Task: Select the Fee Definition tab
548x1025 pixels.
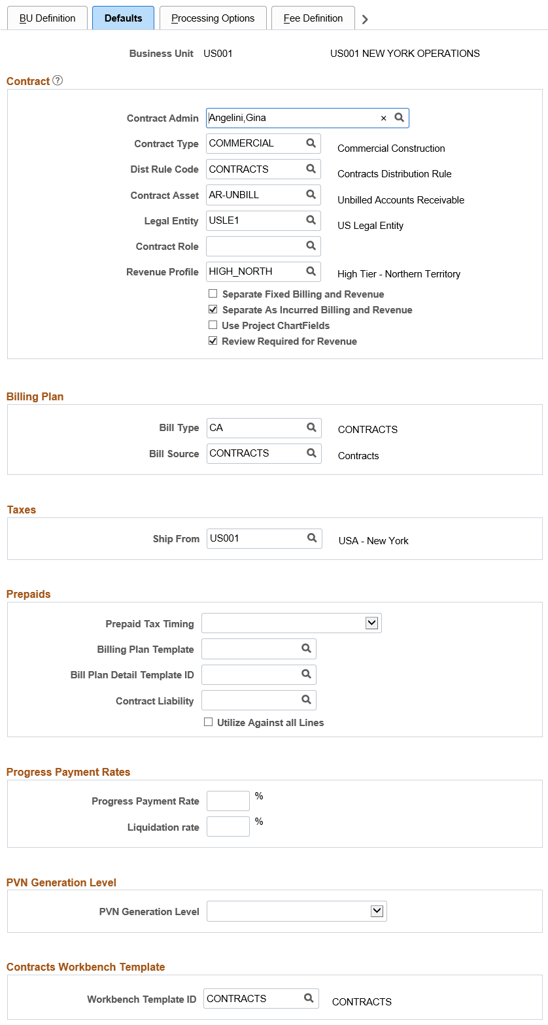Action: point(313,18)
